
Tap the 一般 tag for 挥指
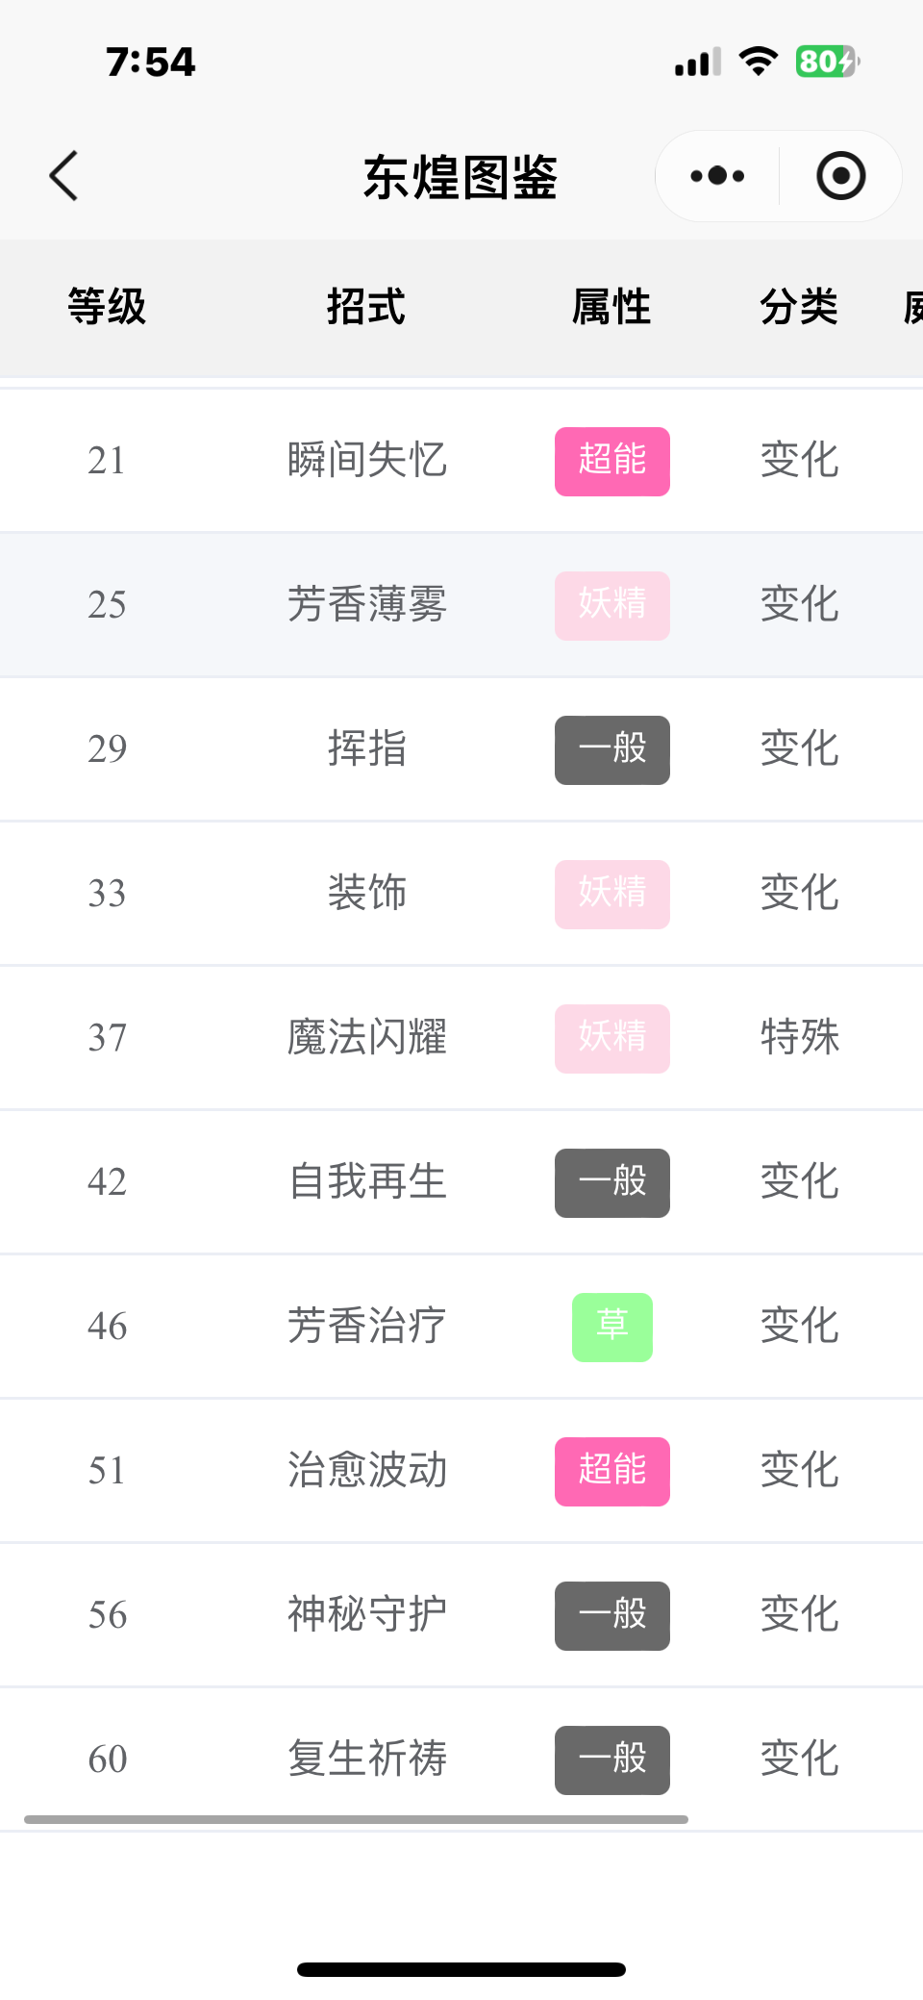(x=612, y=750)
